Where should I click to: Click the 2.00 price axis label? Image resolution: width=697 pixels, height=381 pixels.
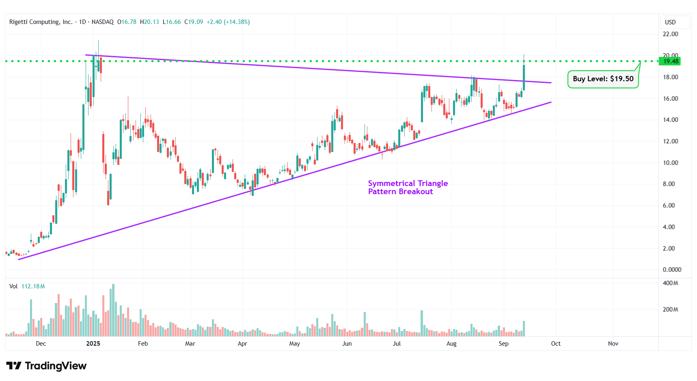[669, 249]
